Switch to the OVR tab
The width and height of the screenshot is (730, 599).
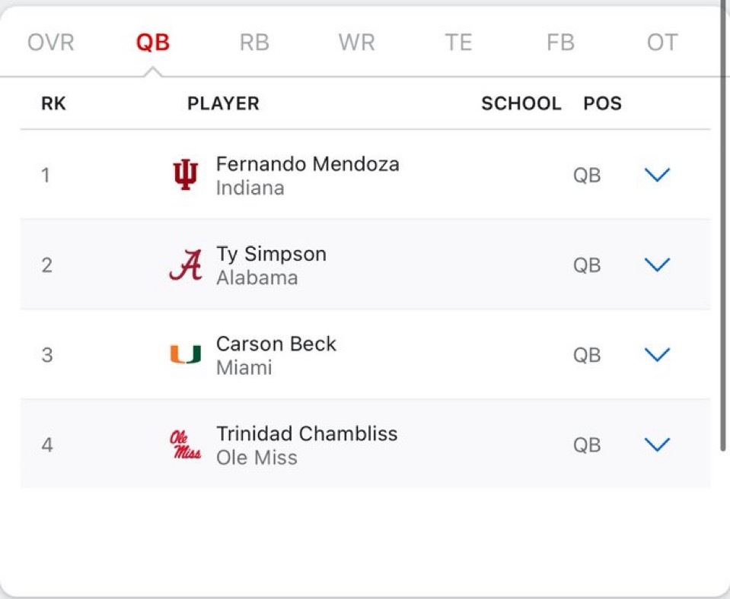tap(51, 43)
